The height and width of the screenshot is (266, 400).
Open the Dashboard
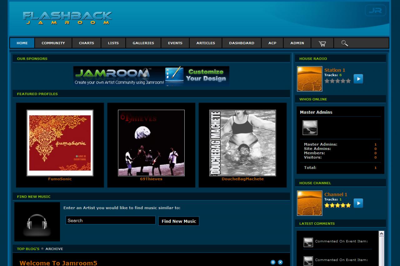242,43
